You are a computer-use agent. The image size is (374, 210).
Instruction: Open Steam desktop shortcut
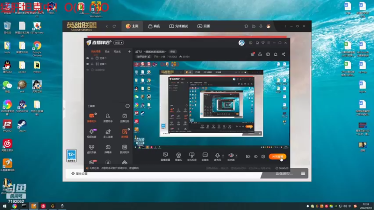click(22, 126)
